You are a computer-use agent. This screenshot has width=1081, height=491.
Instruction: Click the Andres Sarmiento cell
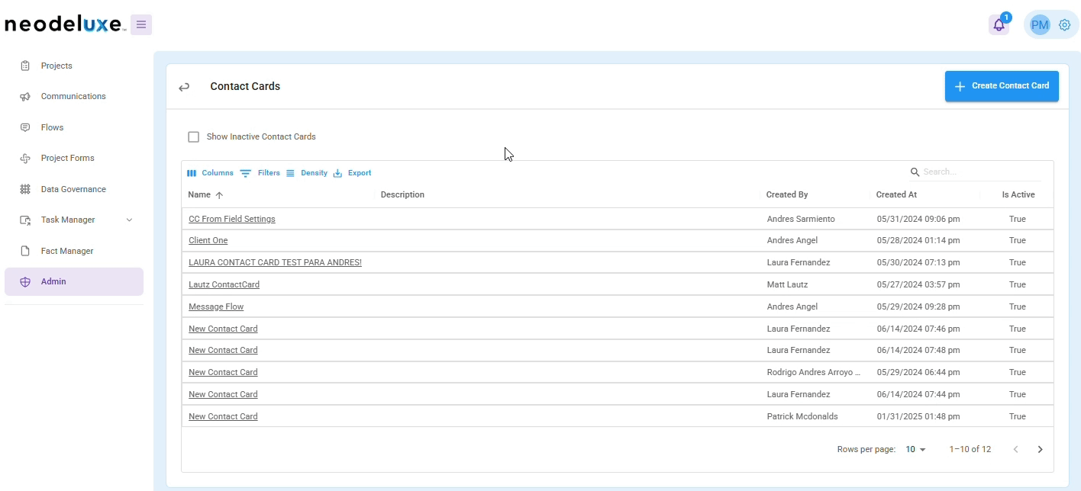[x=801, y=219]
